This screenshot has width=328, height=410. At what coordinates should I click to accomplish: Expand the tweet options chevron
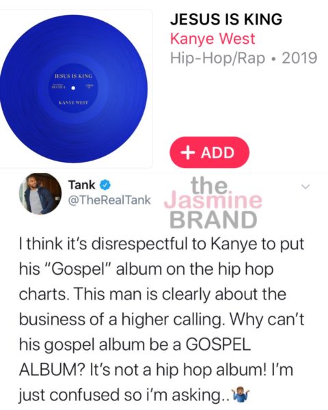point(305,187)
